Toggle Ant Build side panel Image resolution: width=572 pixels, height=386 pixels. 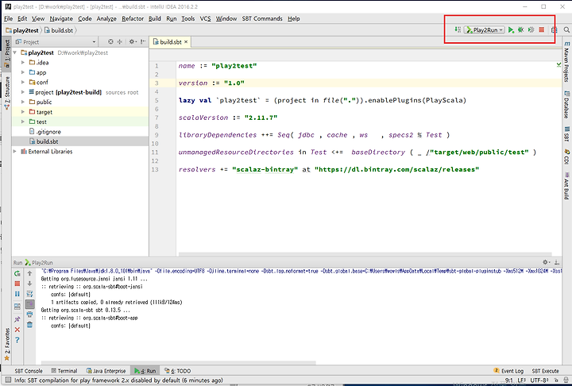tap(566, 185)
